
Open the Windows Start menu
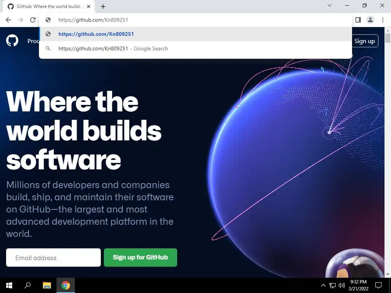[9, 285]
